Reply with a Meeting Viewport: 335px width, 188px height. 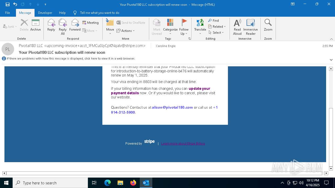point(91,23)
